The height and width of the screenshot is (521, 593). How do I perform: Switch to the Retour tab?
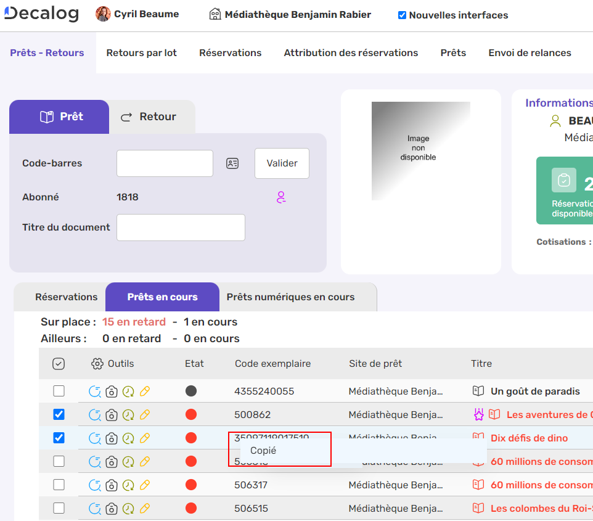click(149, 117)
